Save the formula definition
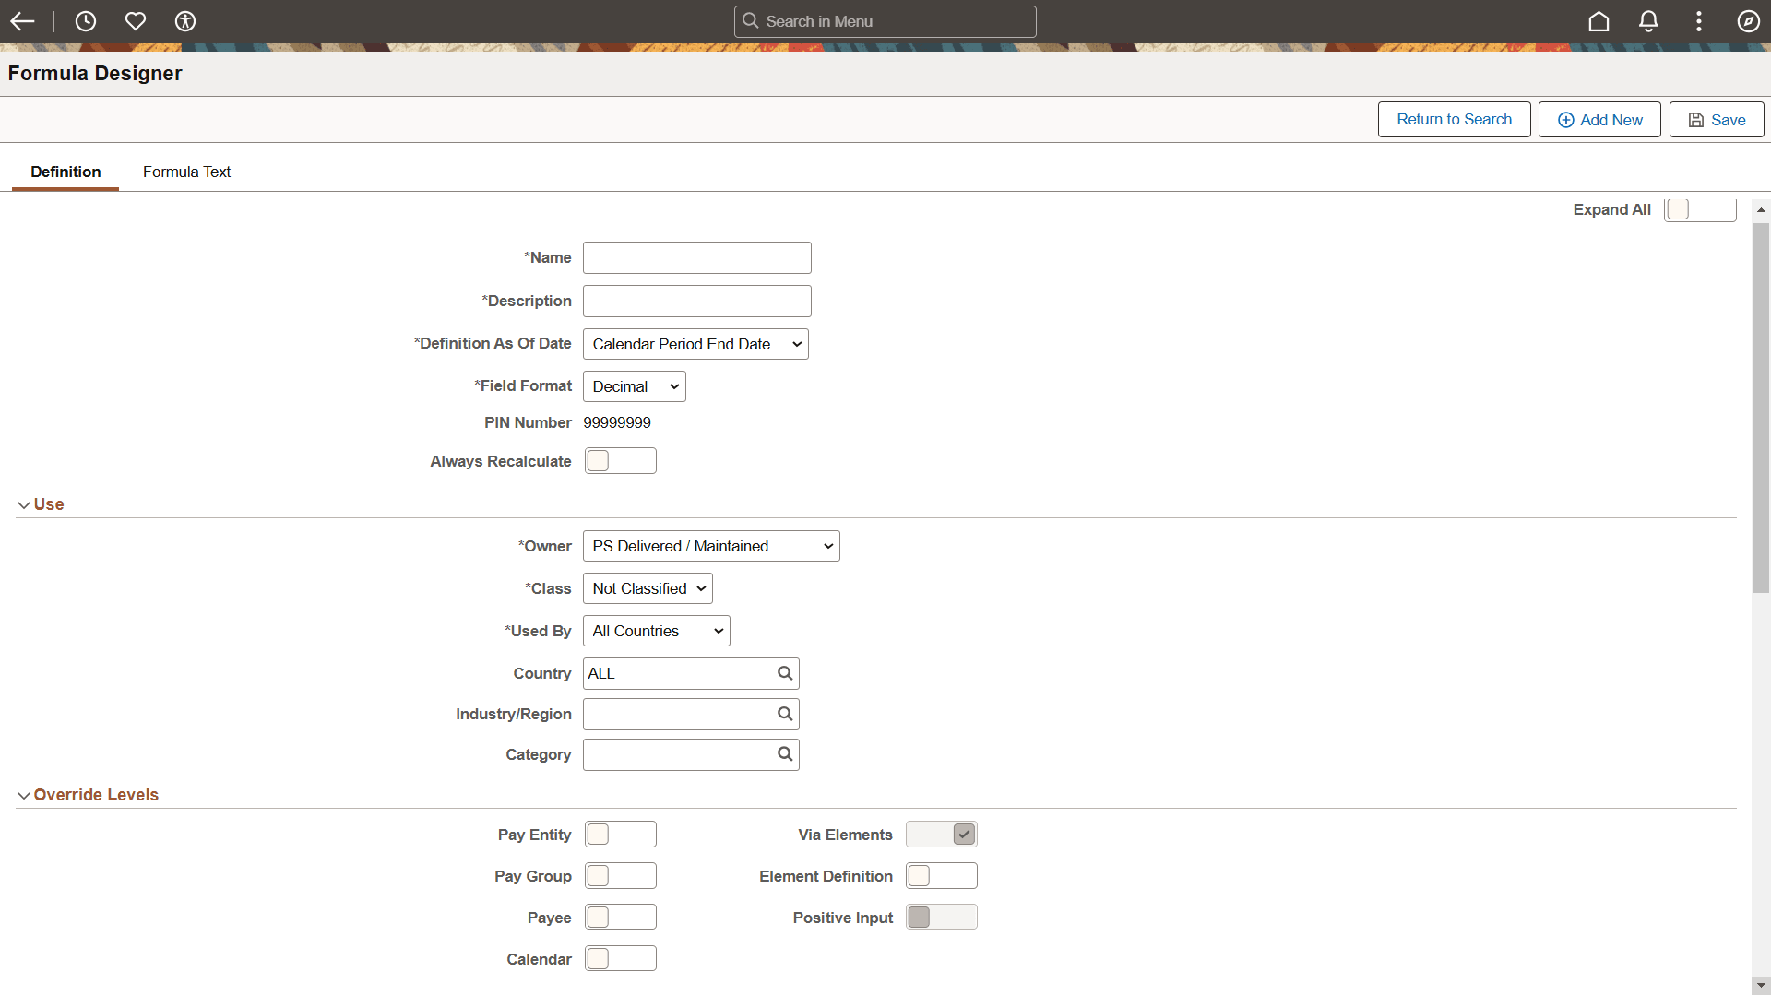The height and width of the screenshot is (995, 1771). (1716, 119)
